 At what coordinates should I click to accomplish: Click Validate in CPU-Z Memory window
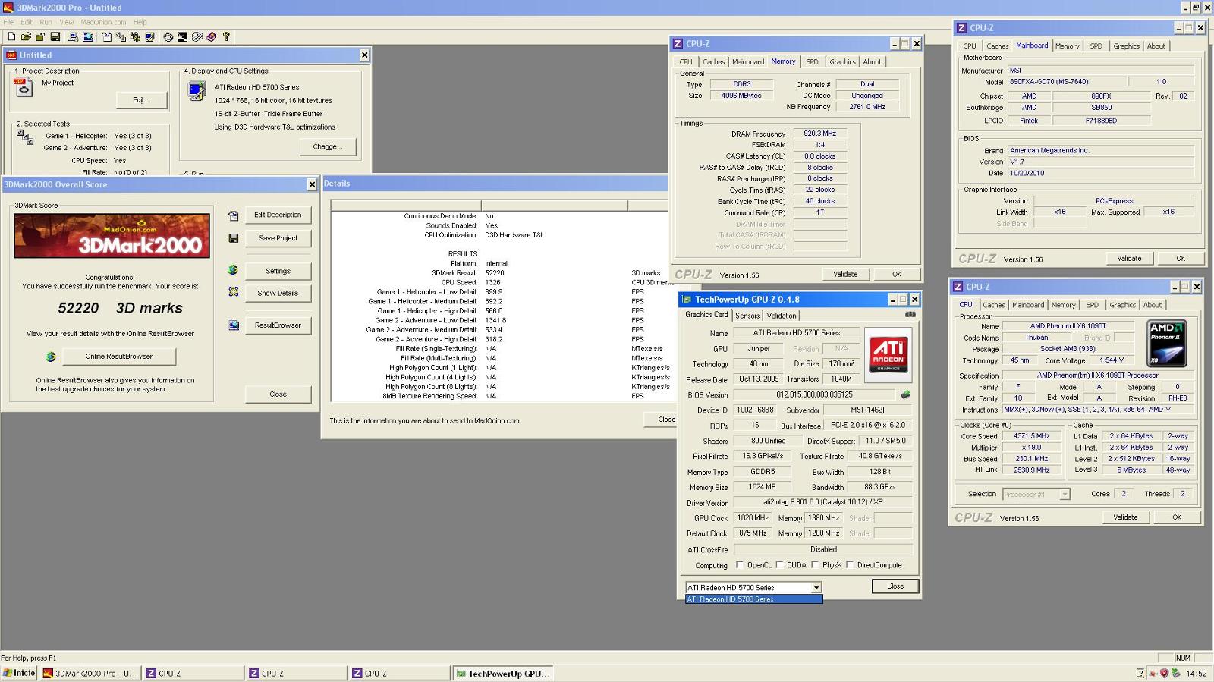pyautogui.click(x=845, y=275)
